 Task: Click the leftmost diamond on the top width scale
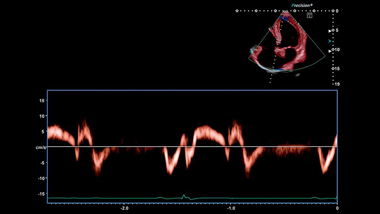point(237,10)
